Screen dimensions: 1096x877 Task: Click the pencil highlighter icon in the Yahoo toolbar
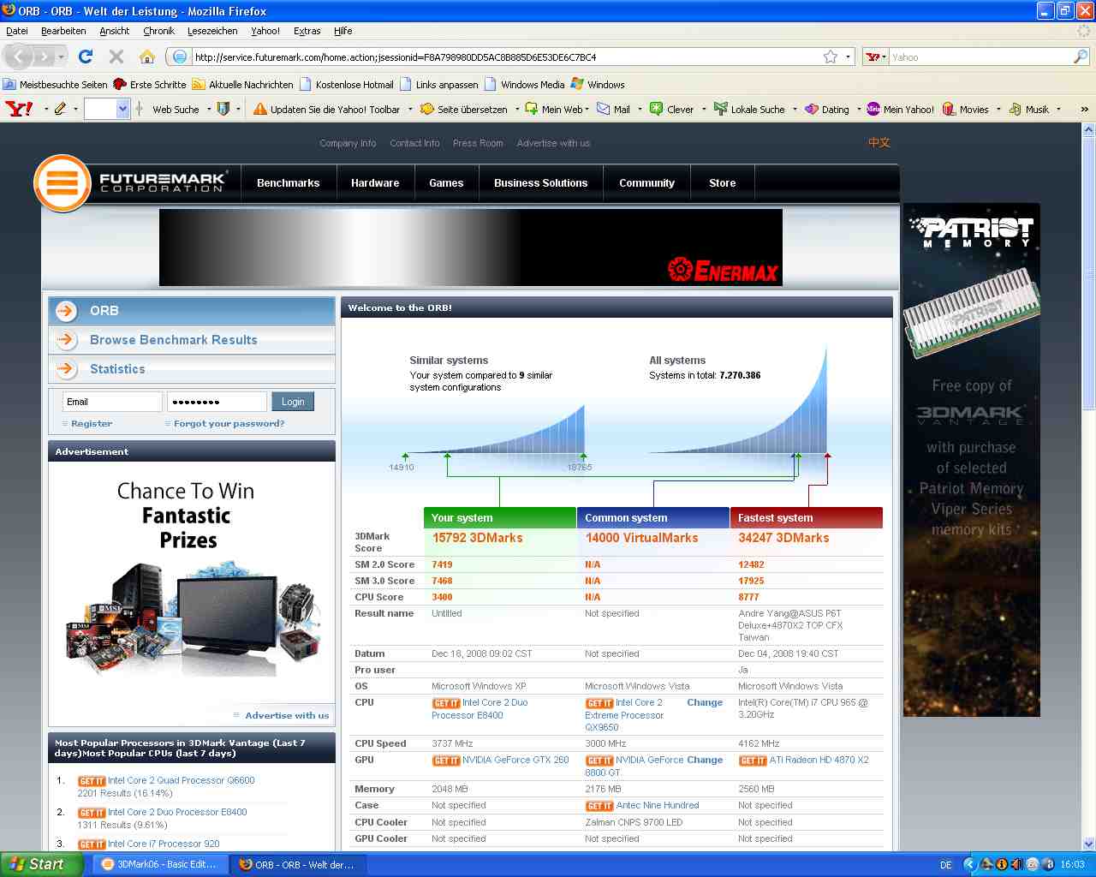60,109
